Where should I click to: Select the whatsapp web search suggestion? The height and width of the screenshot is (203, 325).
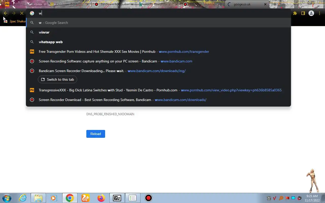(x=158, y=42)
